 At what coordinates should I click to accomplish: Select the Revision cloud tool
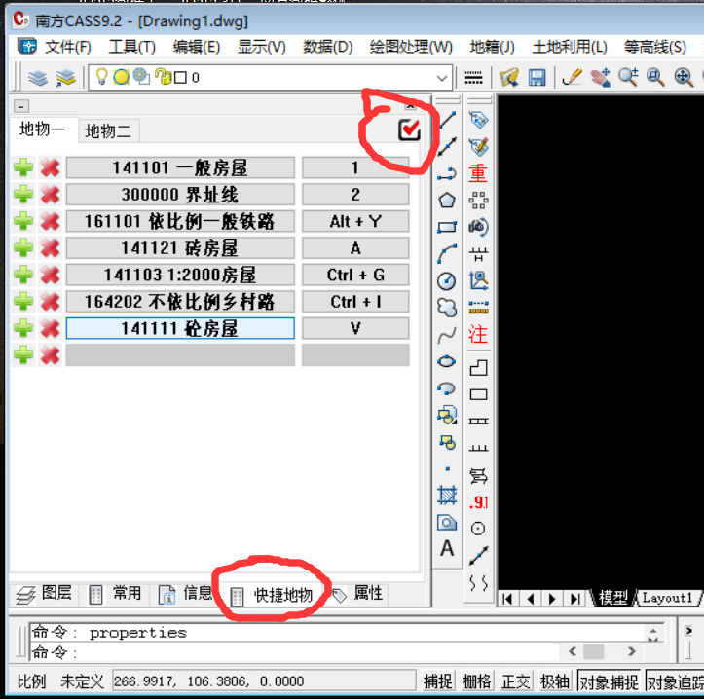[x=447, y=308]
